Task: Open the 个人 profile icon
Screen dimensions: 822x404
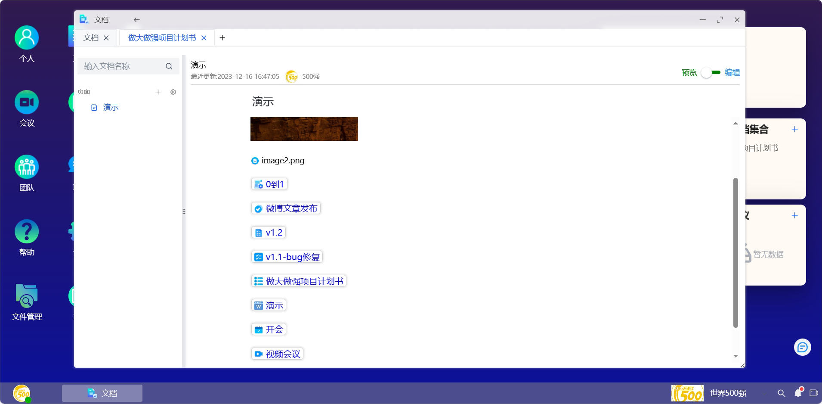Action: coord(27,38)
